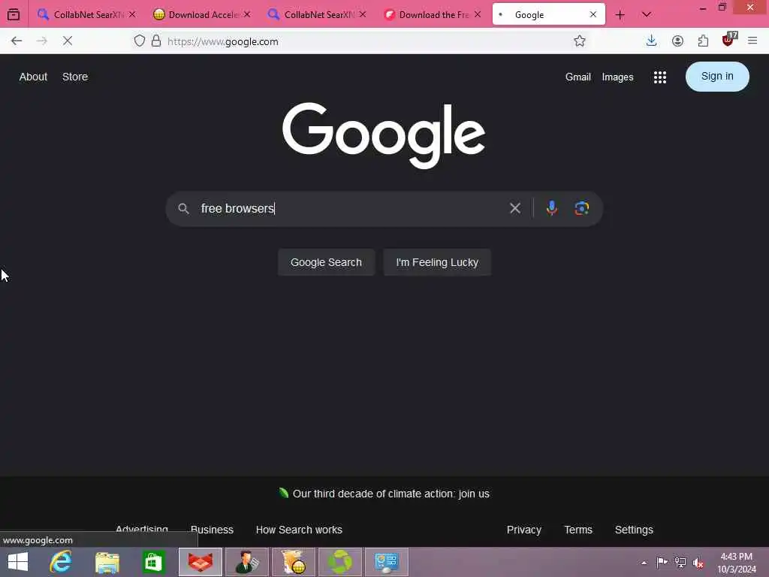
Task: Open How Search works link
Action: 299,530
